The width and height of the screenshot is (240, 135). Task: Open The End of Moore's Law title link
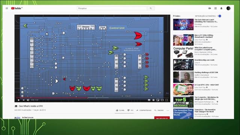pyautogui.click(x=206, y=21)
